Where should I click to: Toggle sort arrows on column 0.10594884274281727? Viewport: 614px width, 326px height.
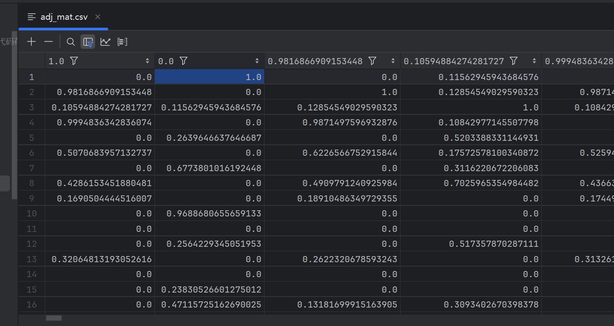(534, 61)
